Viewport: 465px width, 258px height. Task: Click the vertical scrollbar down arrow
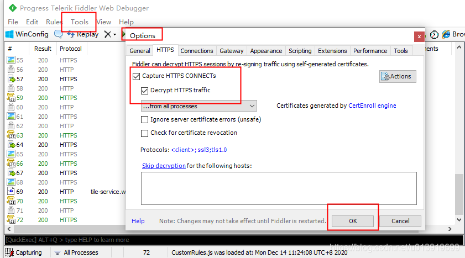click(459, 220)
